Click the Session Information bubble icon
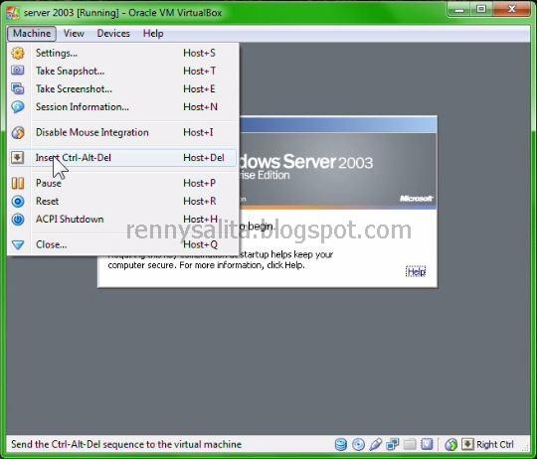 [x=18, y=107]
